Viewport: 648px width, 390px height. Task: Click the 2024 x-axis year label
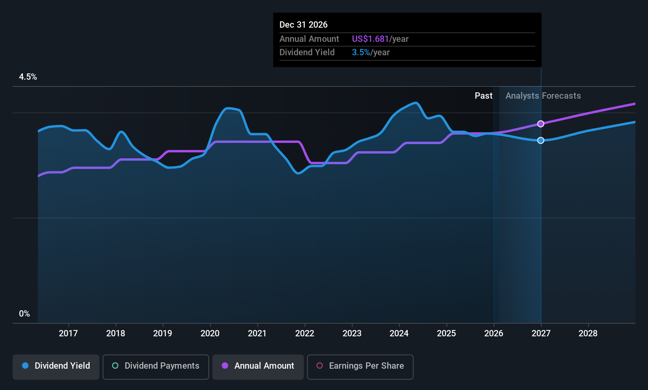click(x=399, y=333)
